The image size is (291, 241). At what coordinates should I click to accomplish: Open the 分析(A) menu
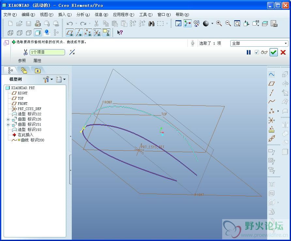tap(83, 14)
